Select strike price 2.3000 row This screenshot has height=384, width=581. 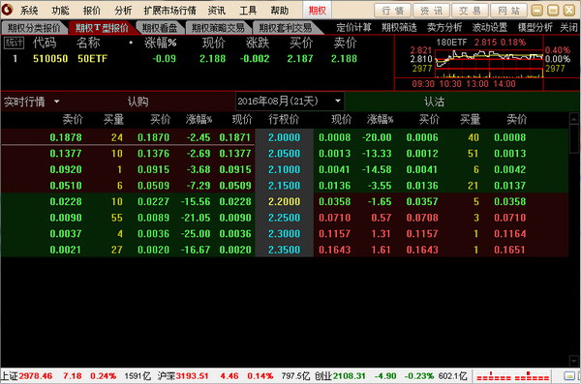(284, 234)
